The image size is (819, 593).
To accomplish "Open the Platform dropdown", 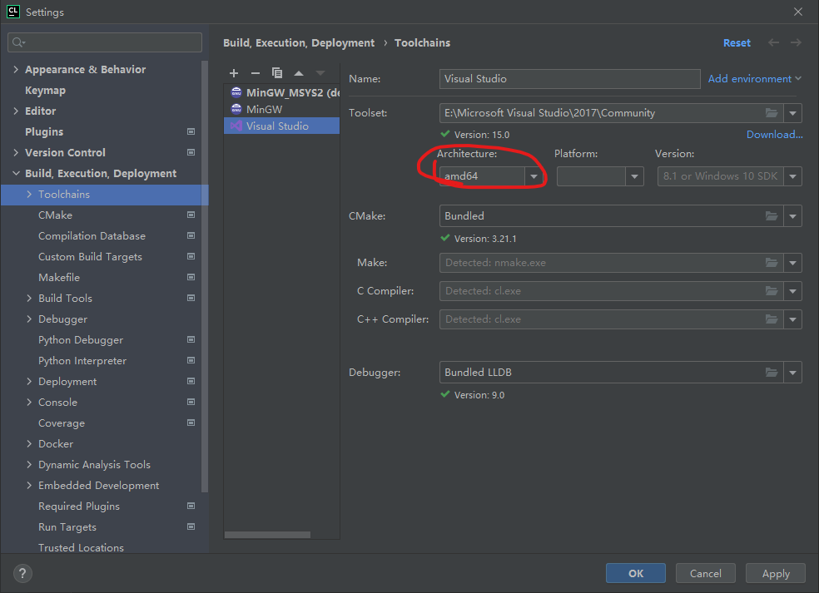I will [x=634, y=176].
